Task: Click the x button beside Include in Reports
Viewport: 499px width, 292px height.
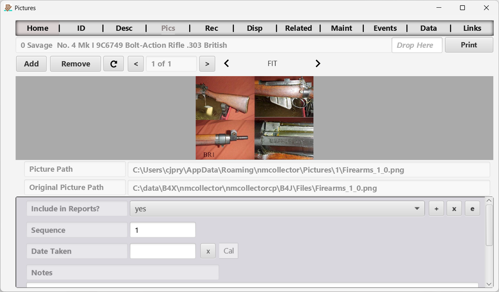Action: click(x=454, y=209)
